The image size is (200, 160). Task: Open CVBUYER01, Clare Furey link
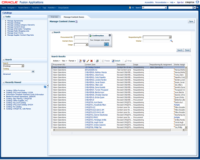coord(94,75)
